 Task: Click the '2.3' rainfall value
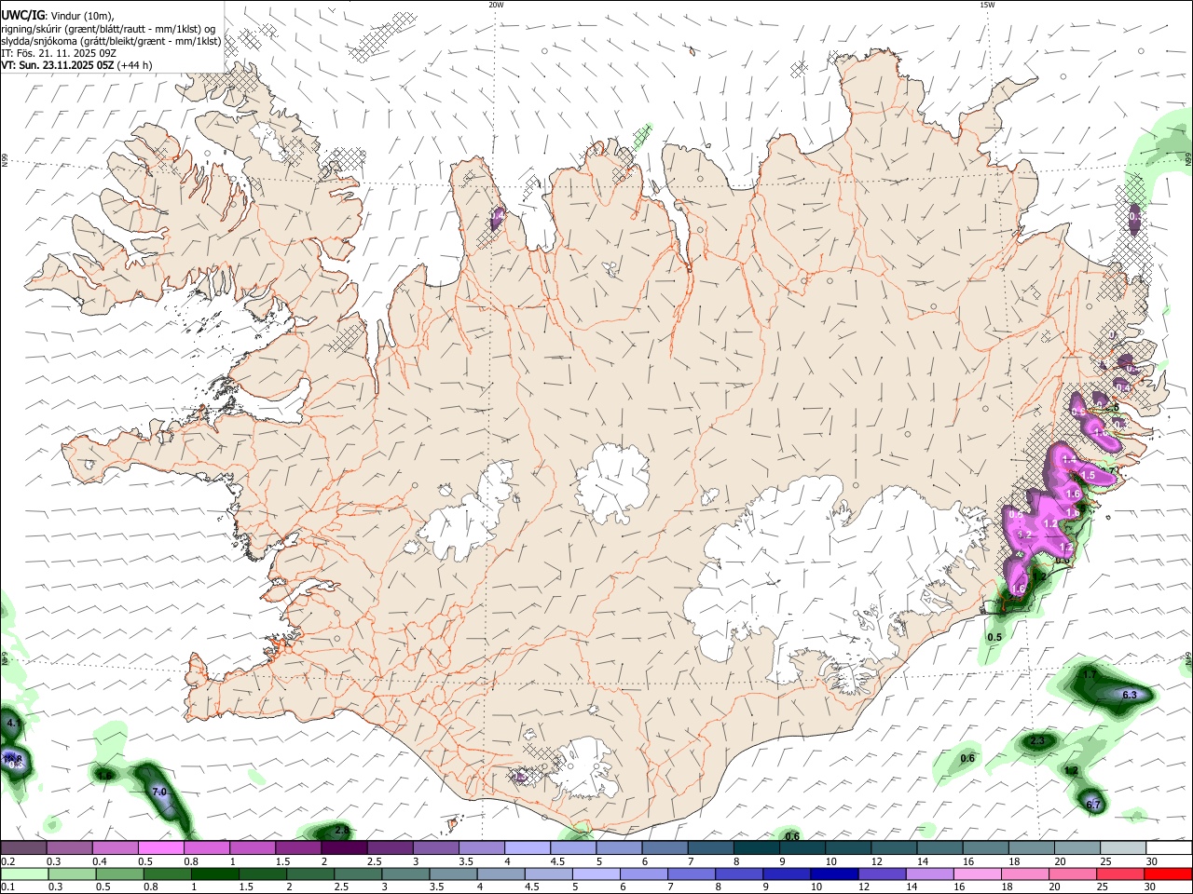click(1039, 741)
